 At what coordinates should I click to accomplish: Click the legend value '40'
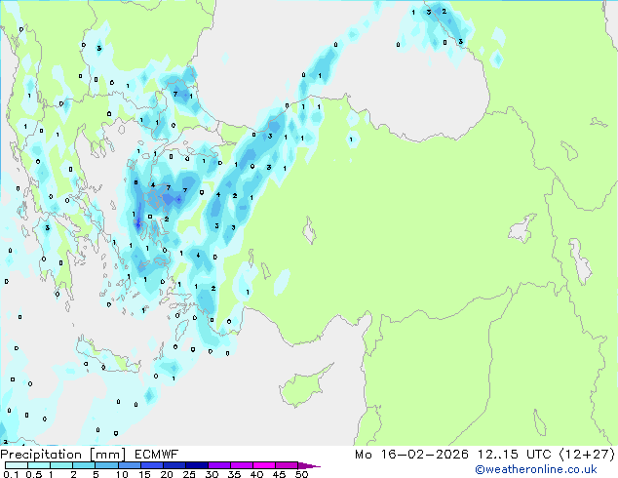click(256, 474)
